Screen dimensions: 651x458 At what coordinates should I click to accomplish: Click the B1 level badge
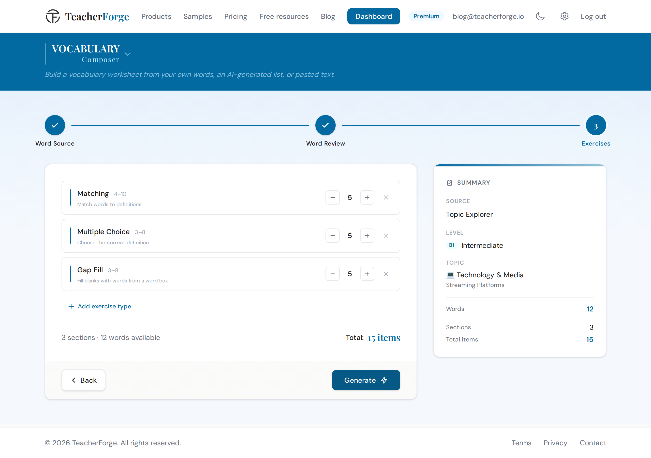point(451,245)
